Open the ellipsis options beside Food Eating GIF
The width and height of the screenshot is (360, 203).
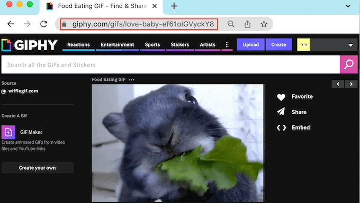point(131,80)
